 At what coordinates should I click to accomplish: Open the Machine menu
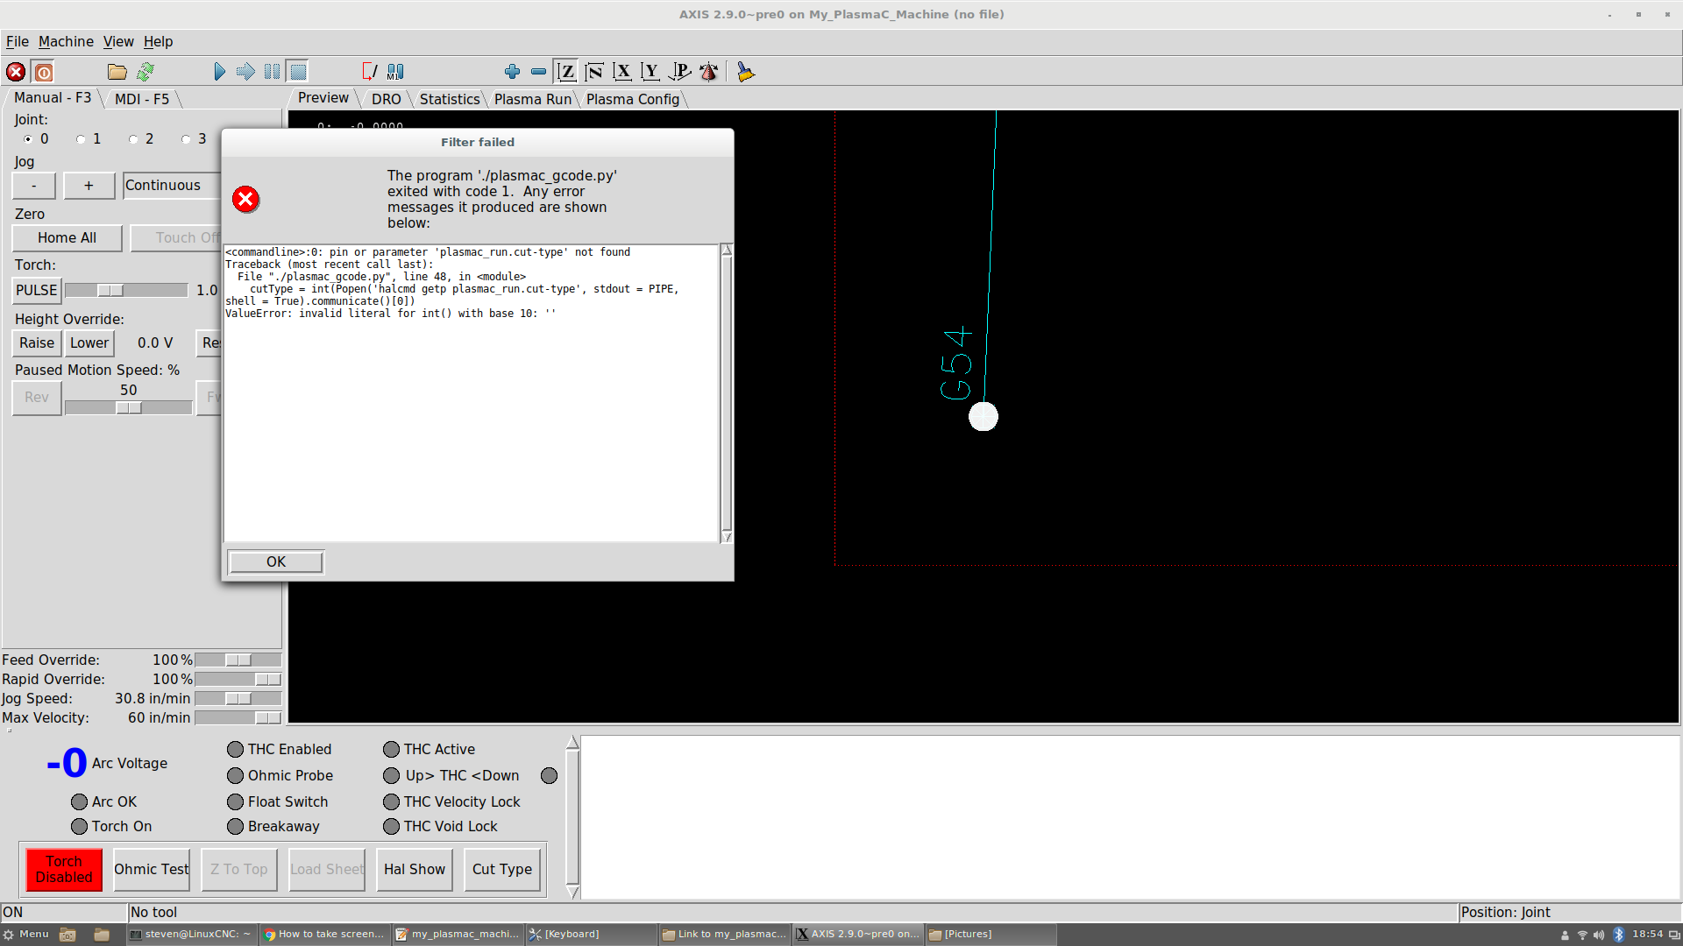[x=66, y=41]
